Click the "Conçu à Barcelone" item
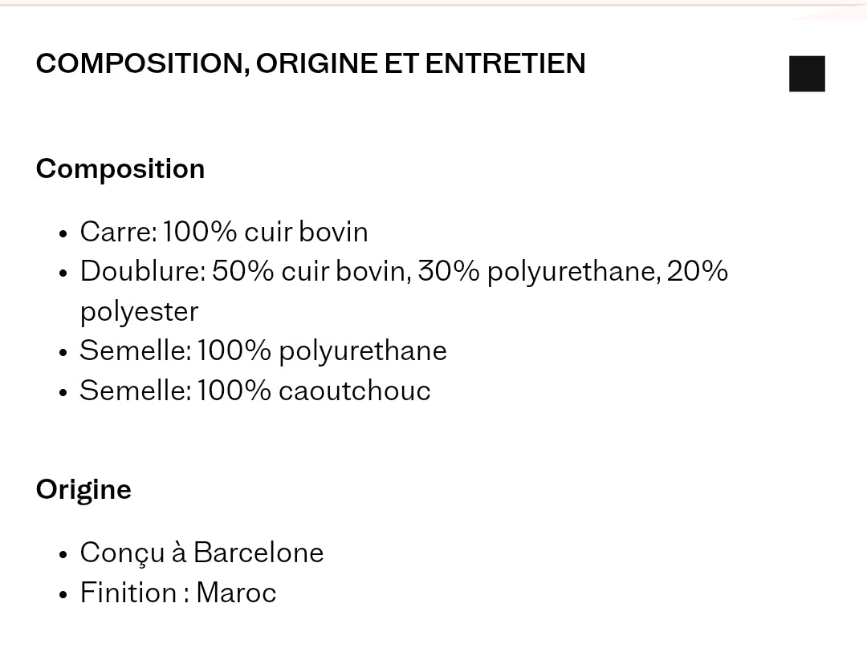 (x=201, y=553)
